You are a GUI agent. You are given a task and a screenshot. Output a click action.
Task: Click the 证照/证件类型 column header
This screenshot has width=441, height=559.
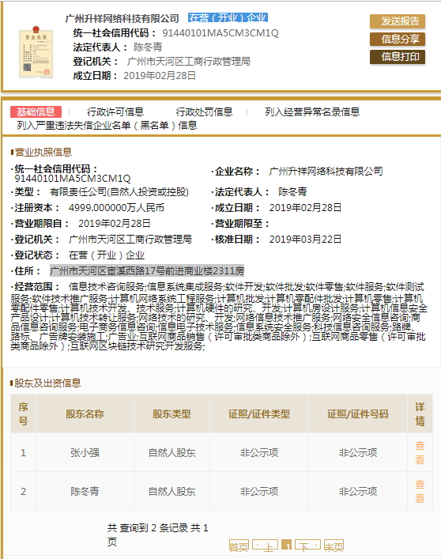click(259, 414)
